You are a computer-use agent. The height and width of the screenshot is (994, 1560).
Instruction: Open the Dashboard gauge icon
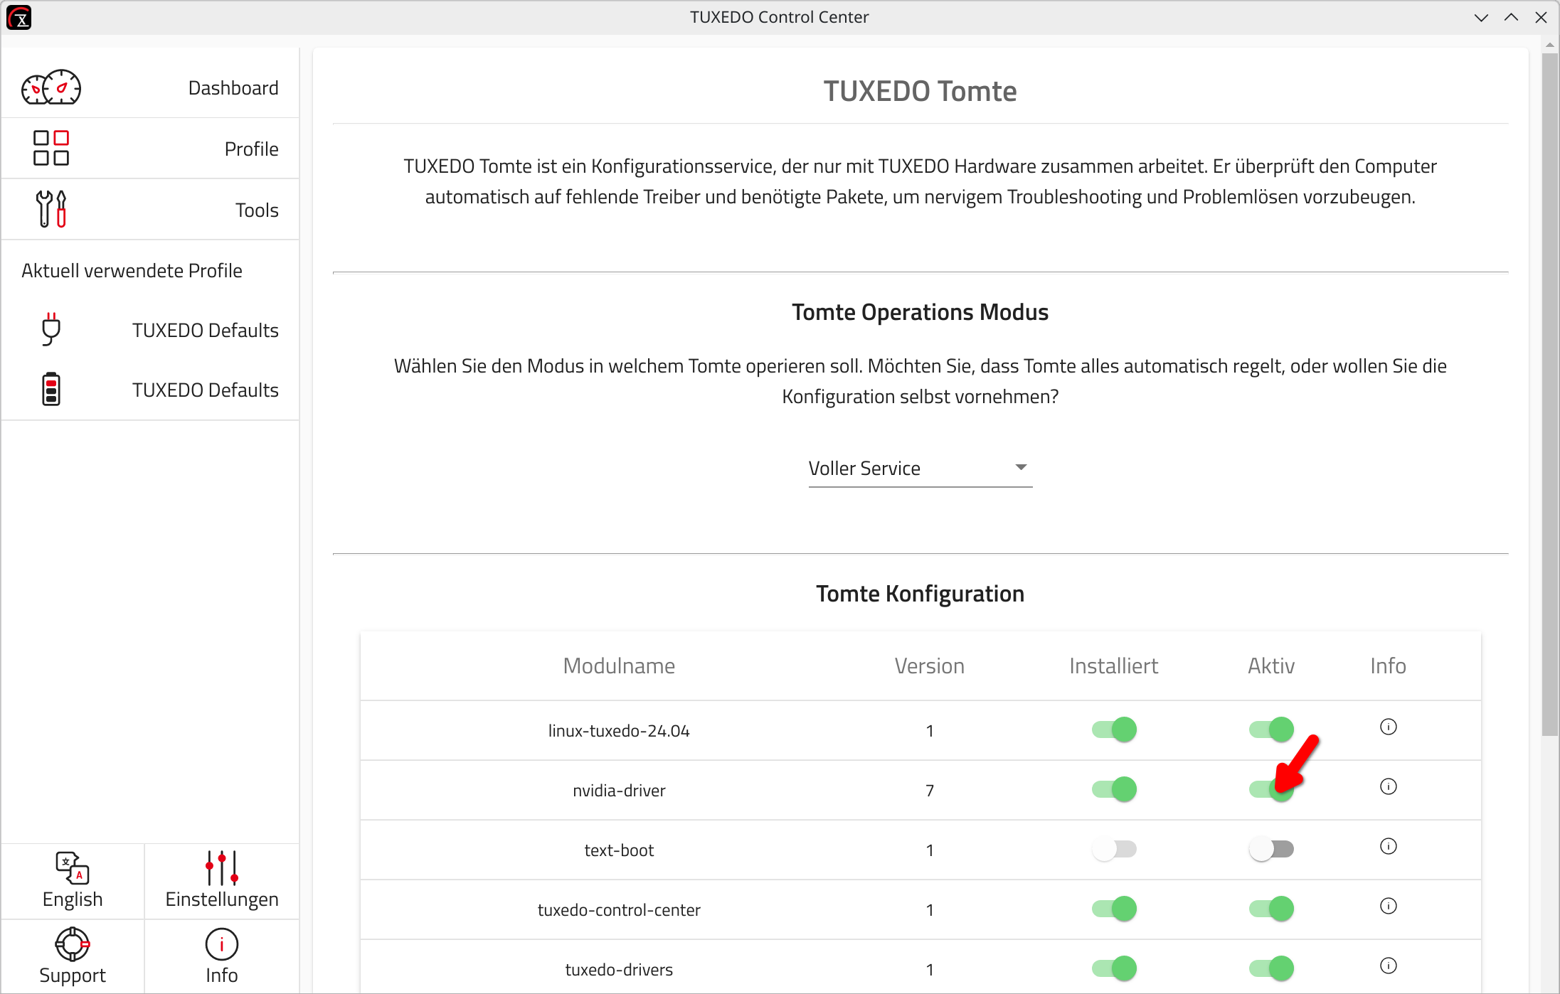(x=51, y=88)
